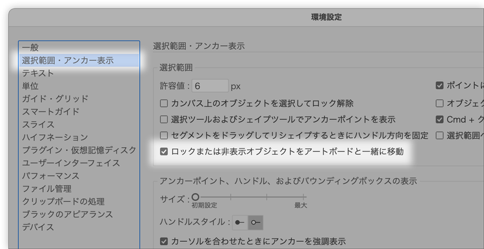The image size is (484, 249).
Task: Open the クリップボードの処理 category
Action: [x=79, y=201]
